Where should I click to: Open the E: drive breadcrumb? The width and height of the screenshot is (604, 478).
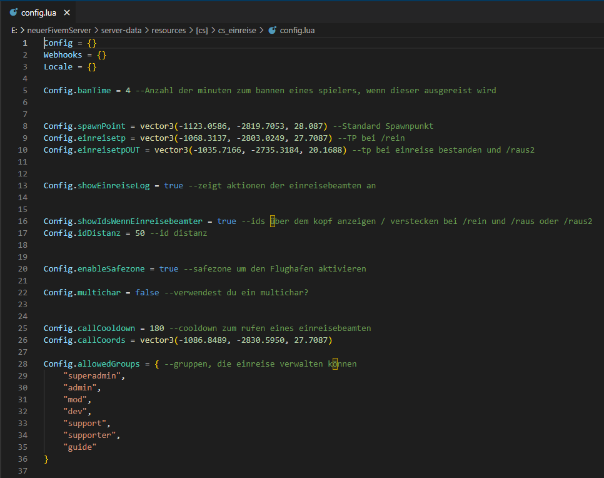tap(14, 30)
